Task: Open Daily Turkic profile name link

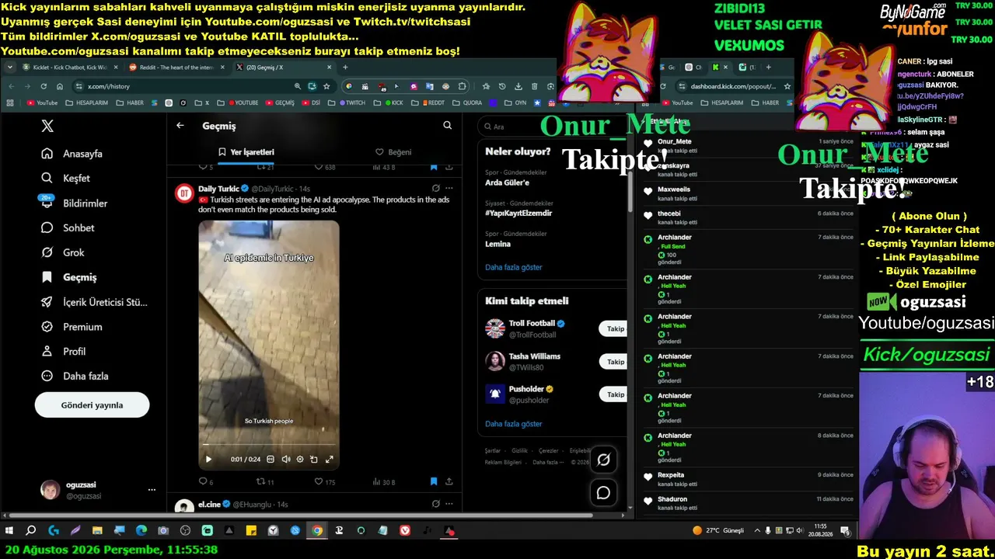Action: 218,189
